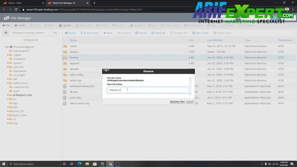Click Collapse All in the sidebar
Image resolution: width=297 pixels, height=167 pixels.
coord(31,40)
